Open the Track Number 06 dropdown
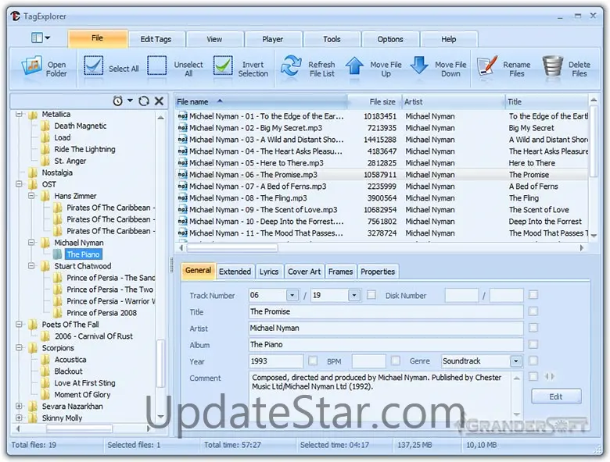610x462 pixels. point(292,296)
